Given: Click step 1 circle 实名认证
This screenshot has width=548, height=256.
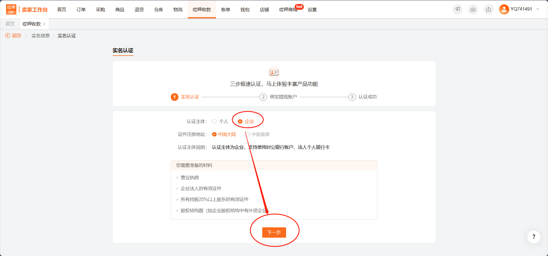Looking at the screenshot, I should point(174,97).
